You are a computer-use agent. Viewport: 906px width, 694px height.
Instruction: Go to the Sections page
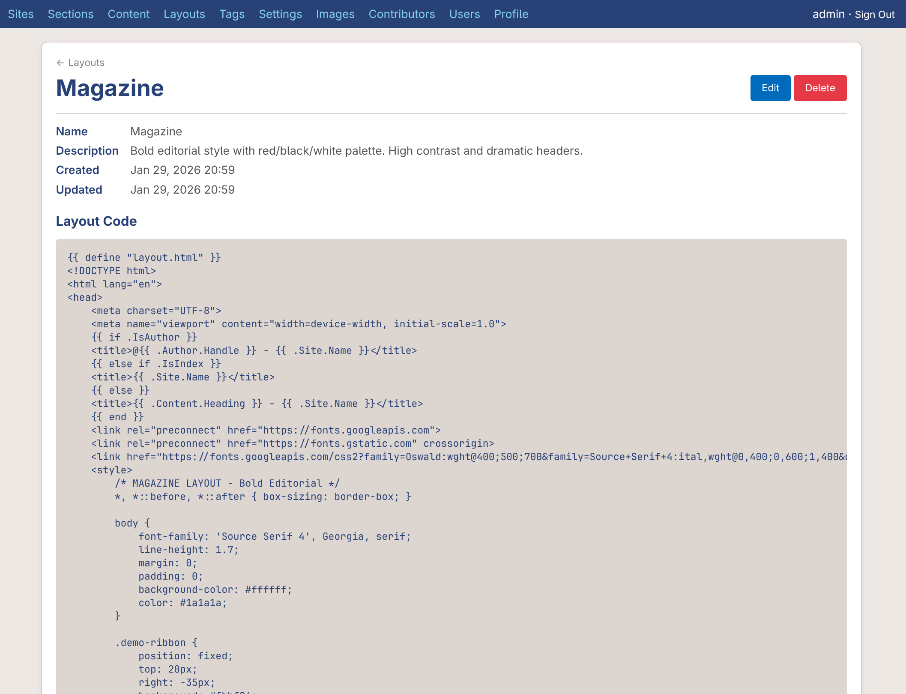[71, 14]
